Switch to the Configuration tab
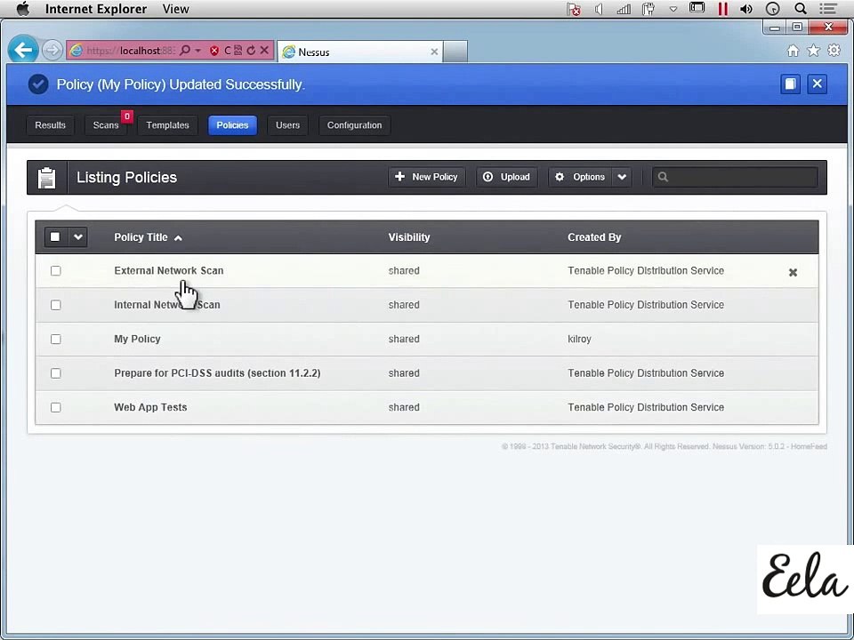Image resolution: width=854 pixels, height=640 pixels. [x=354, y=125]
